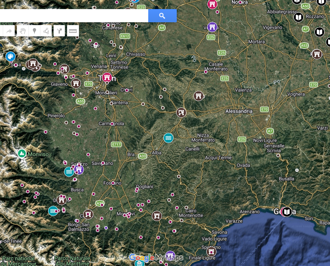The height and width of the screenshot is (266, 330).
Task: Click the pink castle marker on Turin
Action: point(107,77)
